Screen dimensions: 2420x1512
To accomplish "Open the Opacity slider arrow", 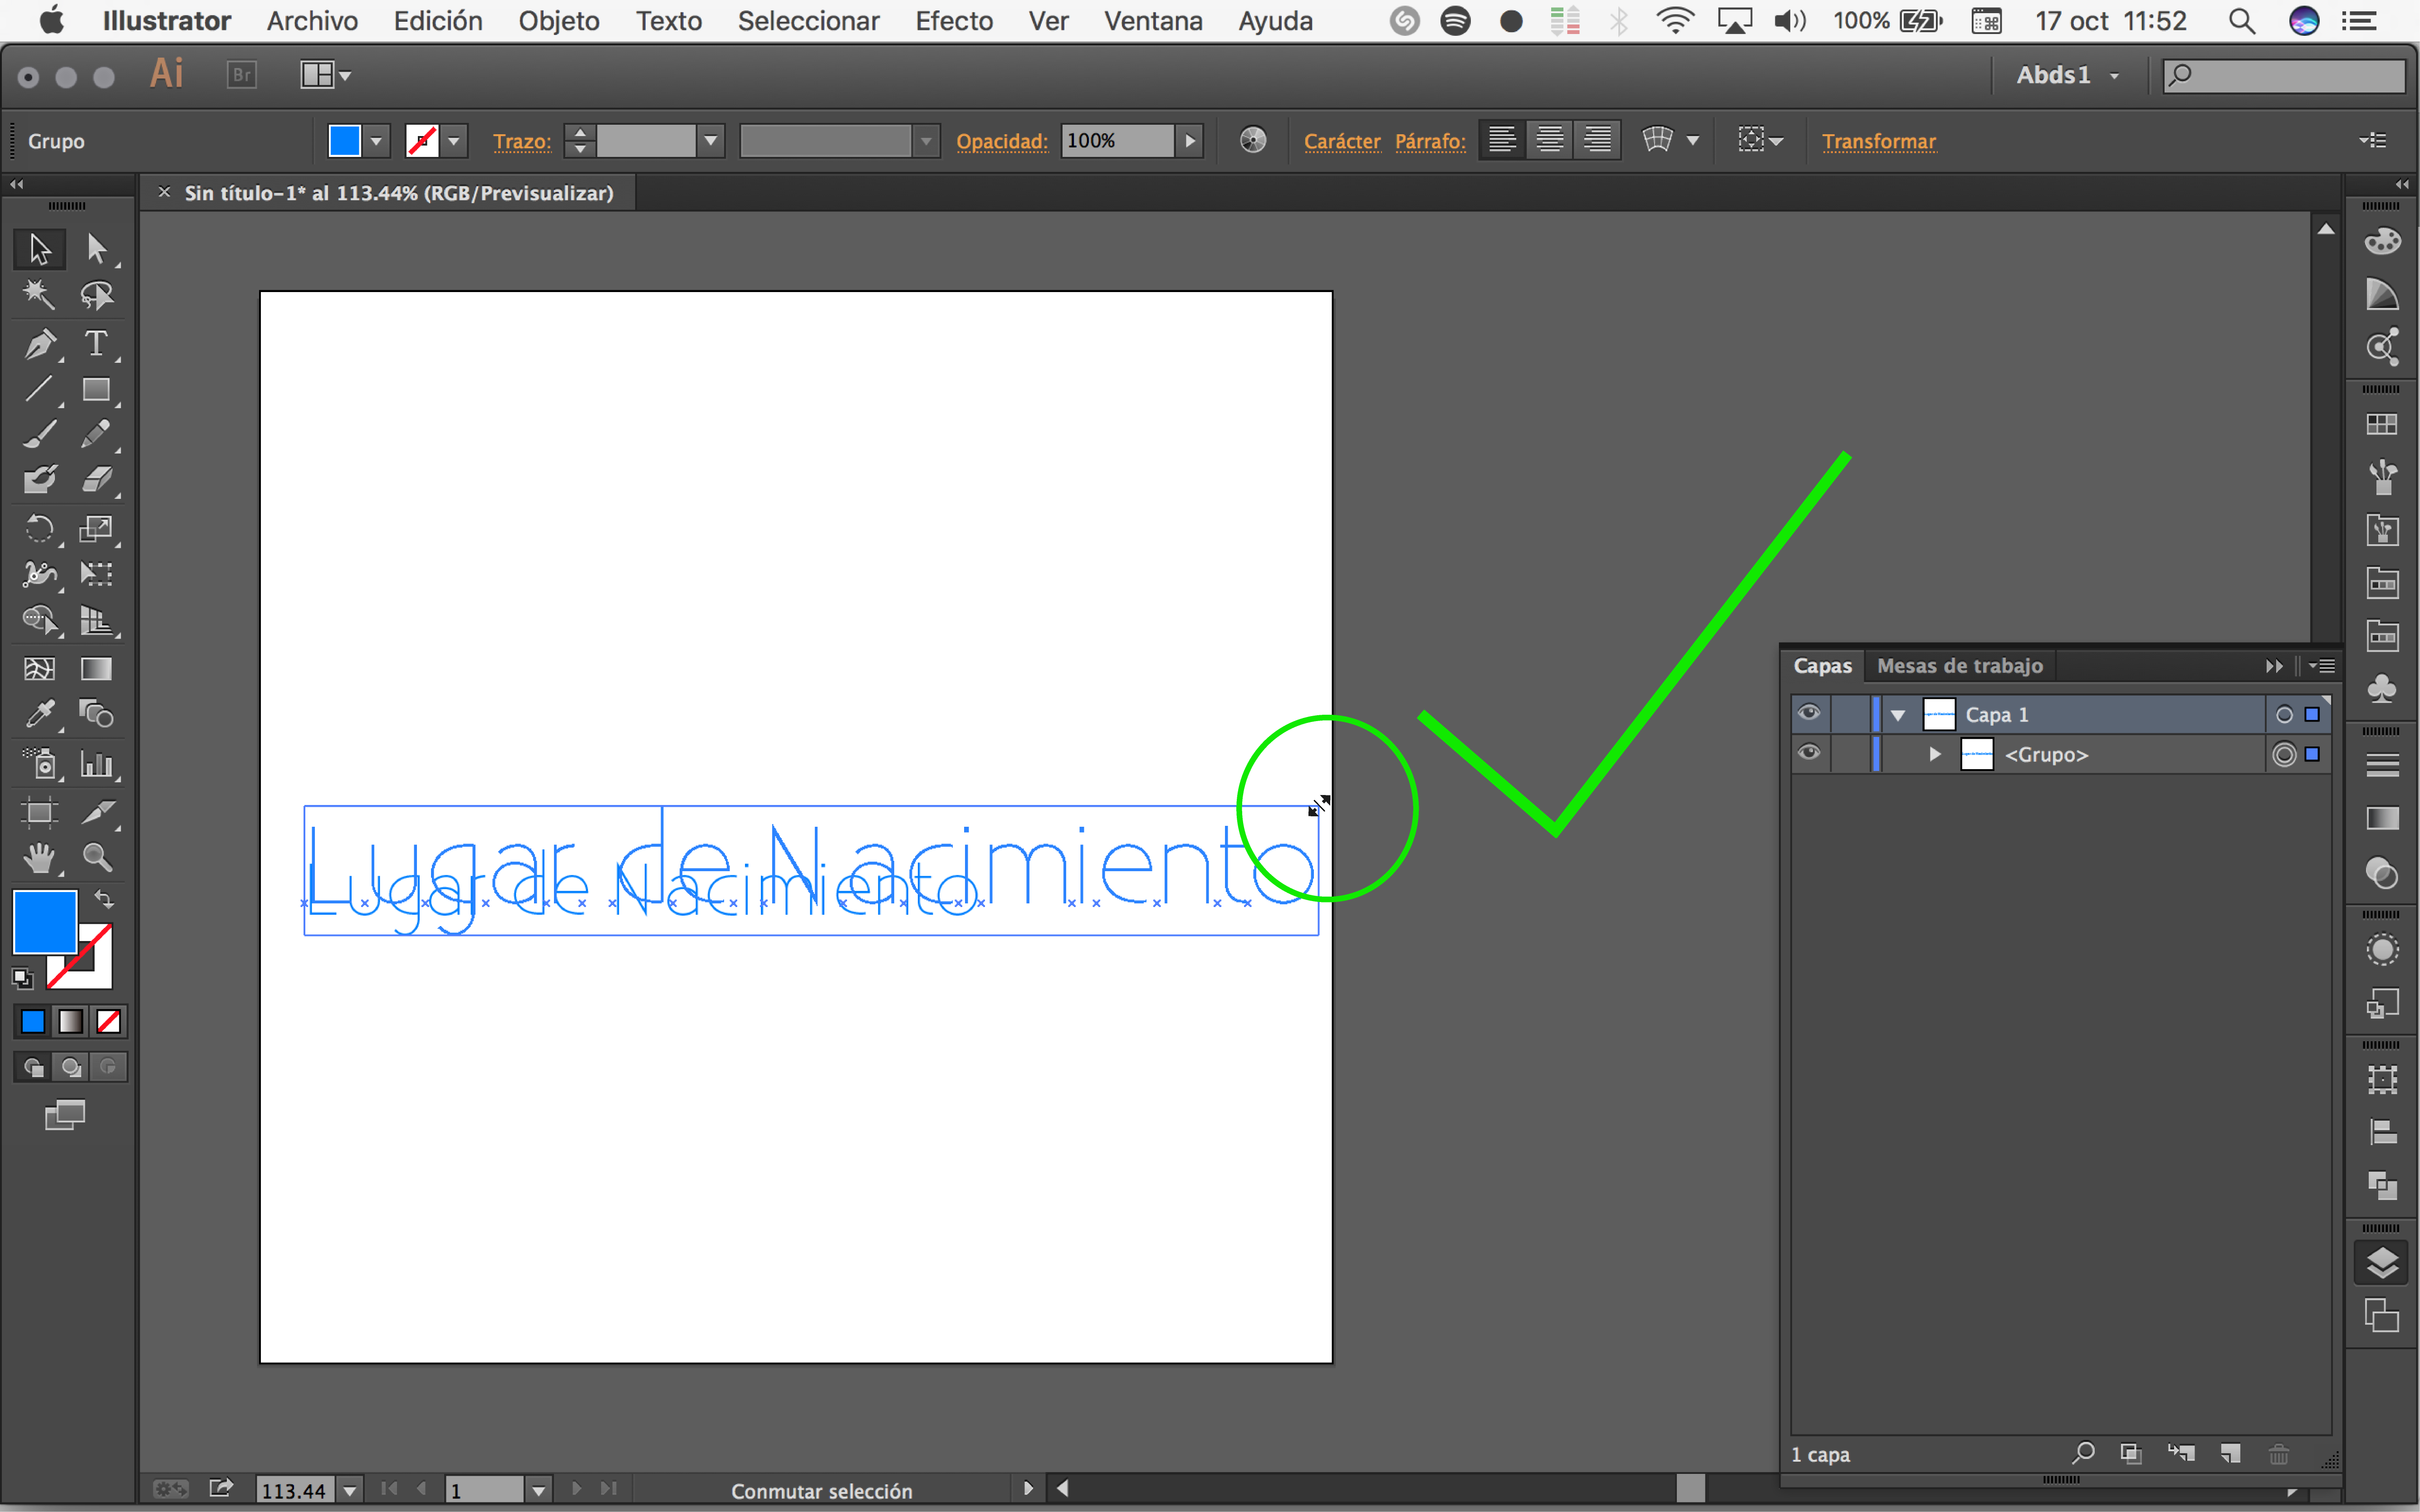I will click(x=1190, y=141).
